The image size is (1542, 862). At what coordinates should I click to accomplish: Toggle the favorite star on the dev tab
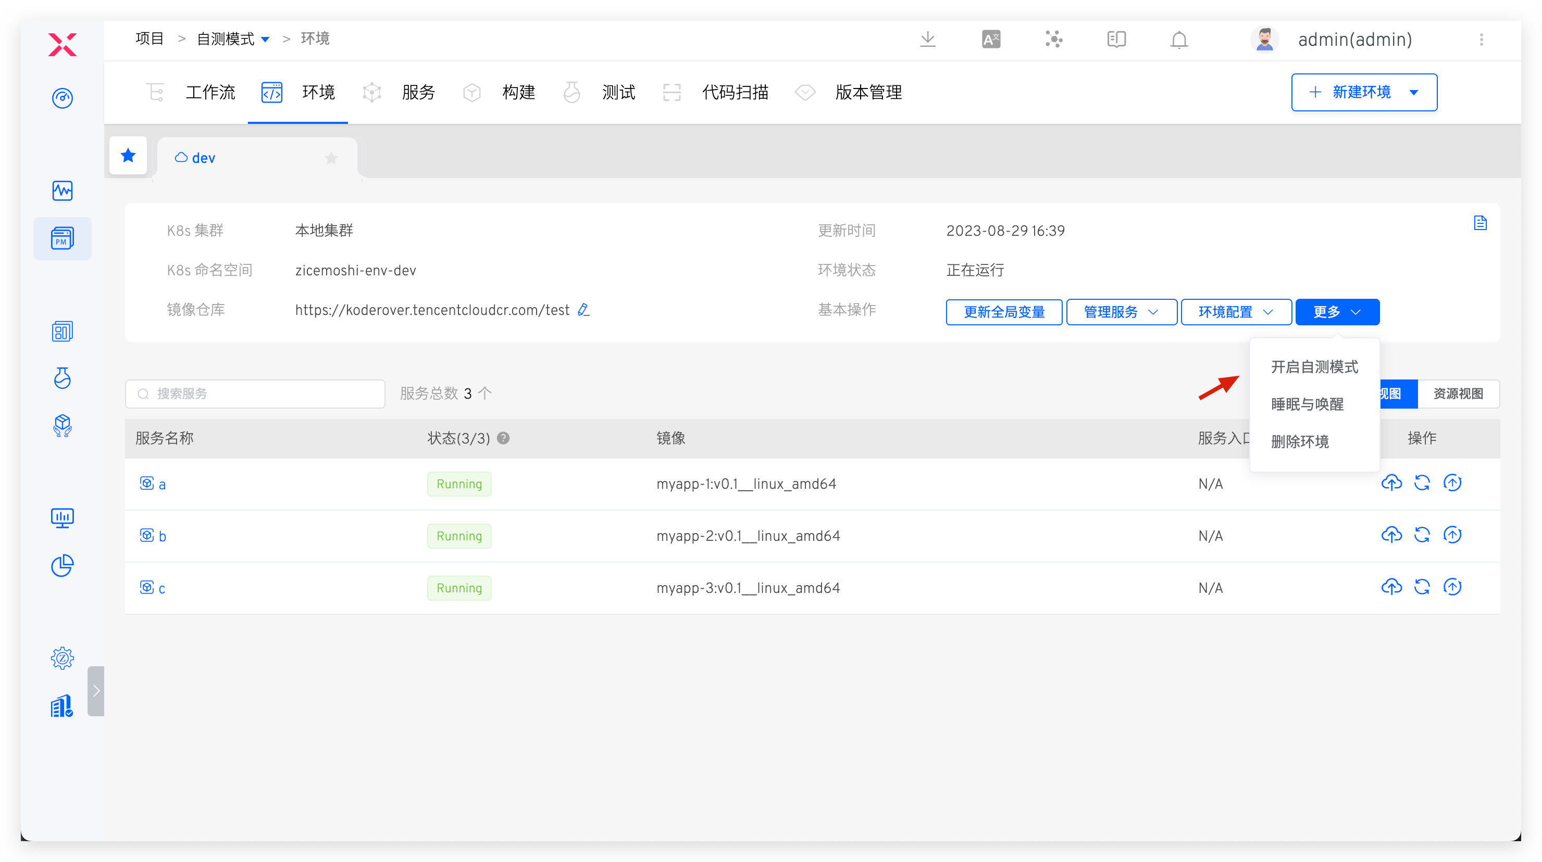pyautogui.click(x=331, y=158)
